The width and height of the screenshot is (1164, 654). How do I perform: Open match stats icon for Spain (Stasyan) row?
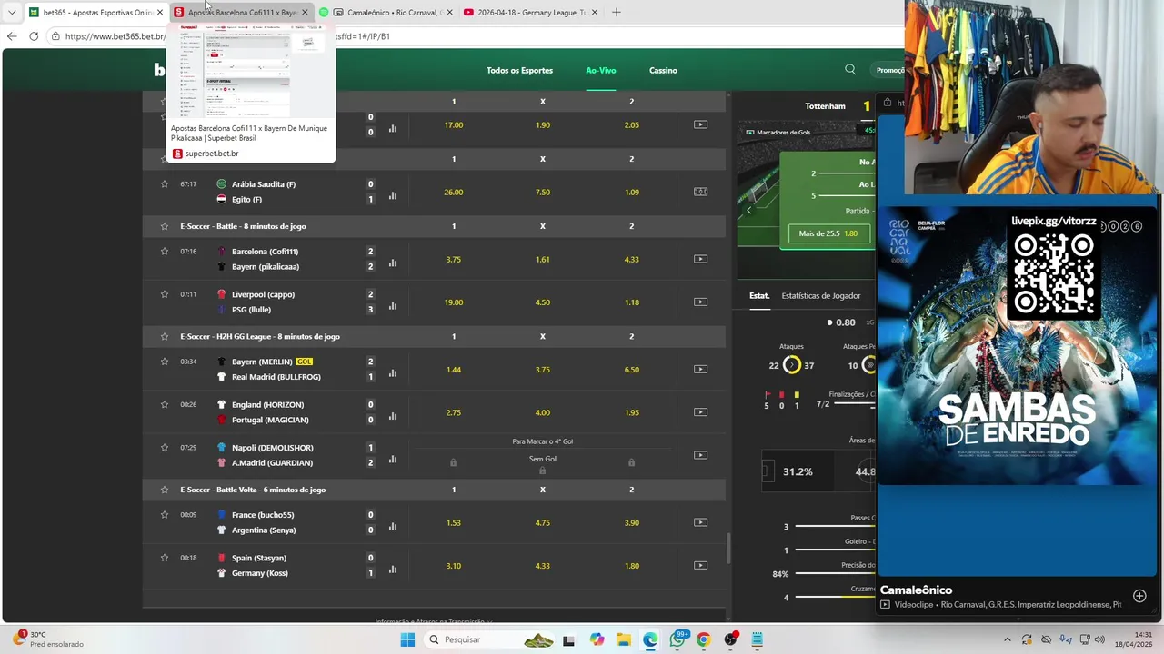[393, 570]
